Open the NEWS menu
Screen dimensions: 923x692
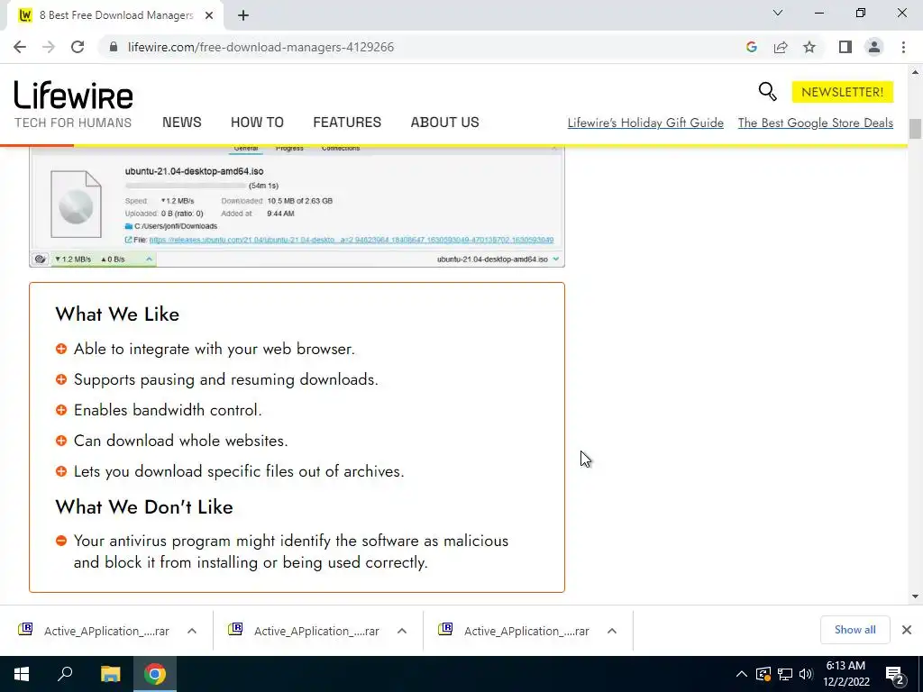pos(182,123)
